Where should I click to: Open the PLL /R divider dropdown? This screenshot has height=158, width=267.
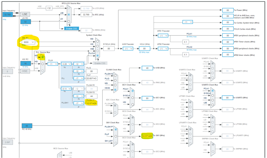[x=79, y=64]
